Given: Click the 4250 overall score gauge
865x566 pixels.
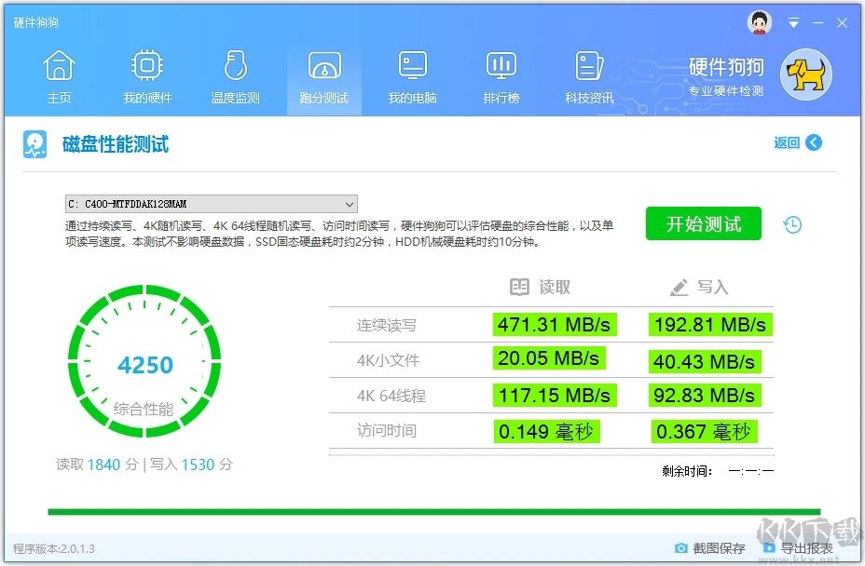Looking at the screenshot, I should point(144,363).
